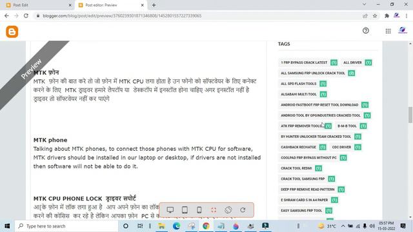Open the Google apps grid icon
The image size is (413, 232).
(x=388, y=31)
